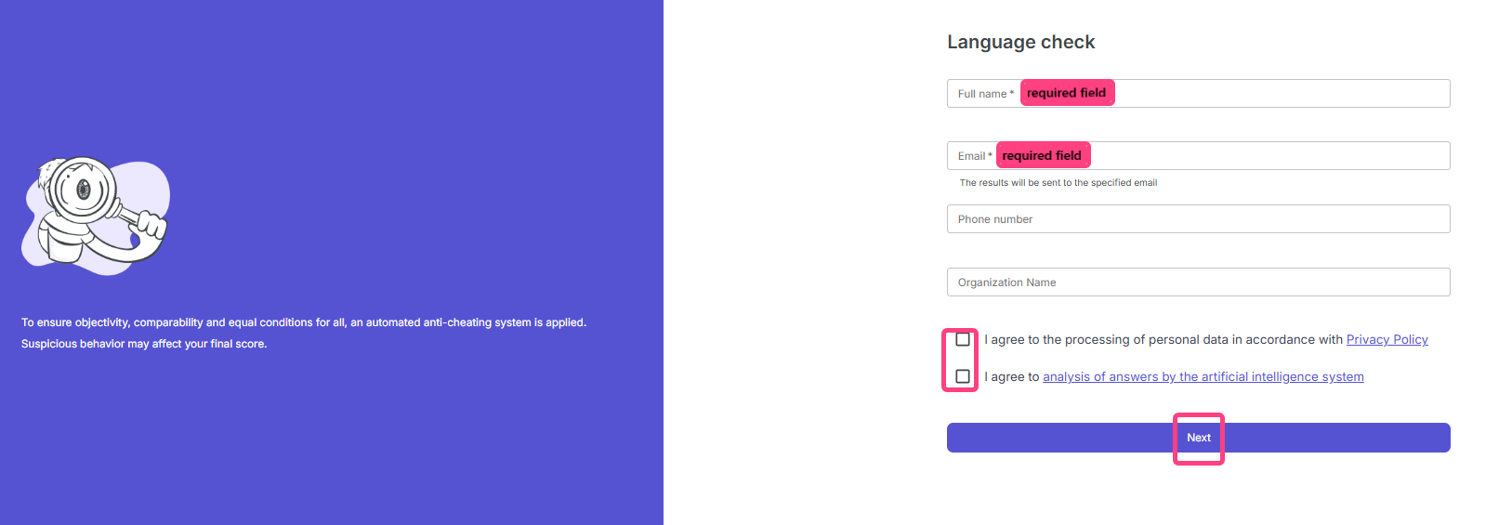Viewport: 1512px width, 525px height.
Task: Click the magnifying glass detective illustration
Action: (96, 216)
